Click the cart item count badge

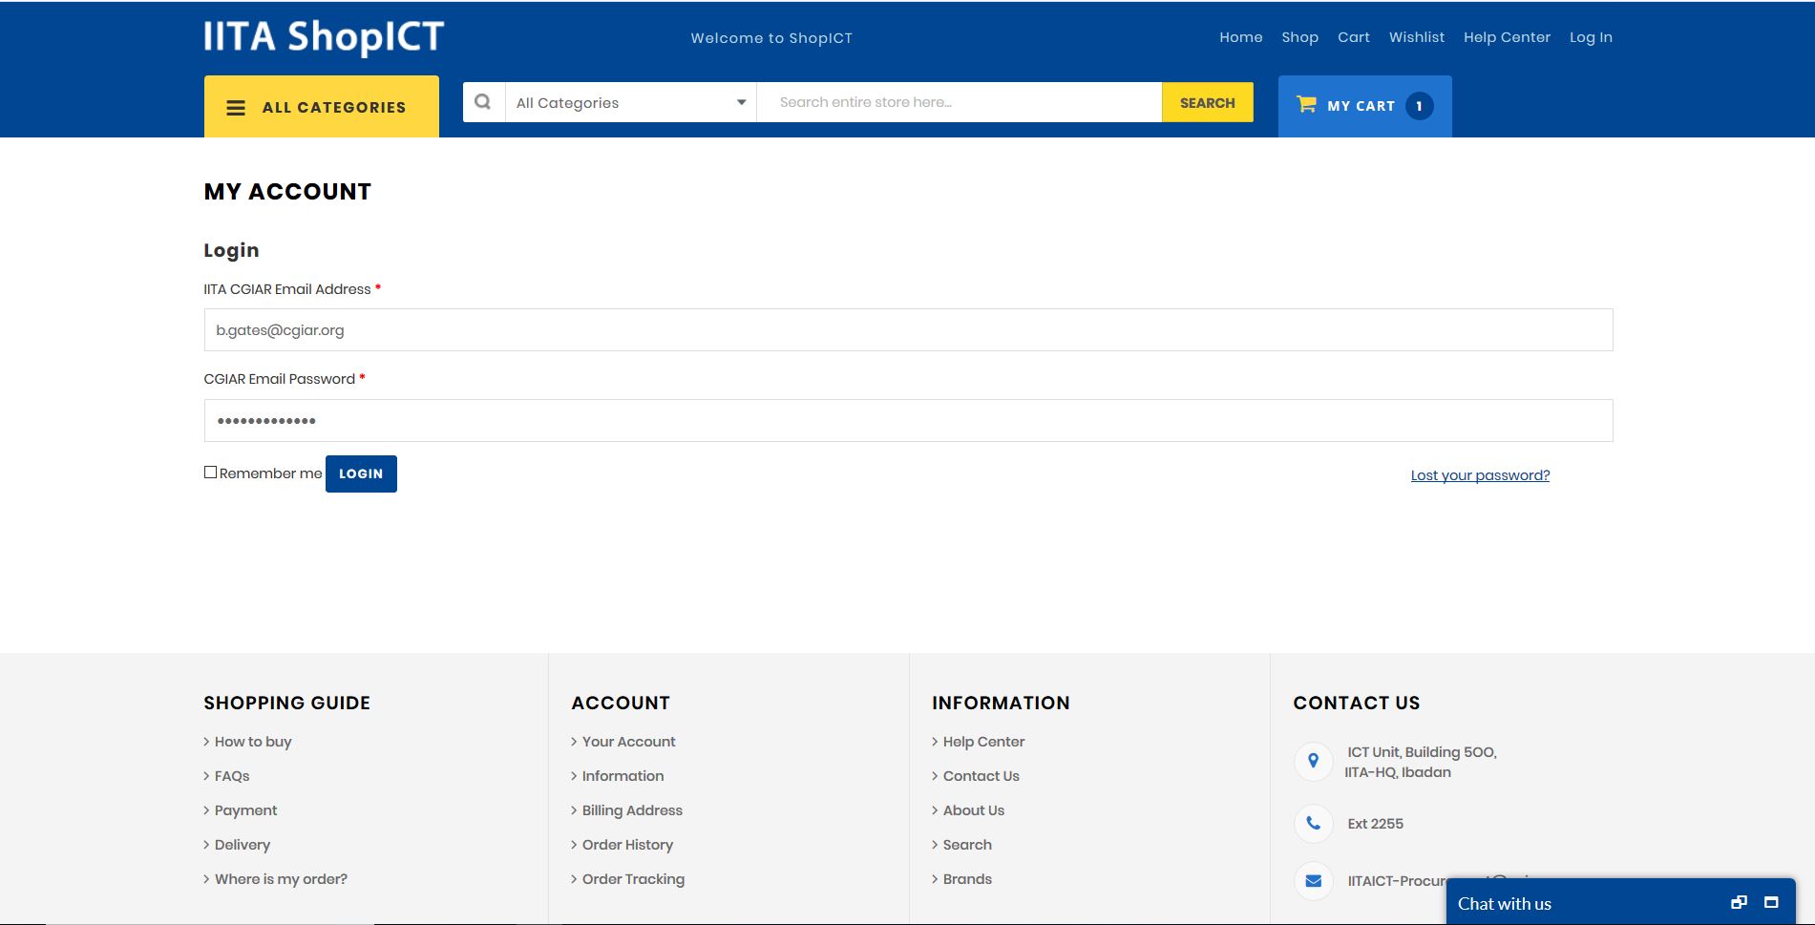click(x=1419, y=106)
